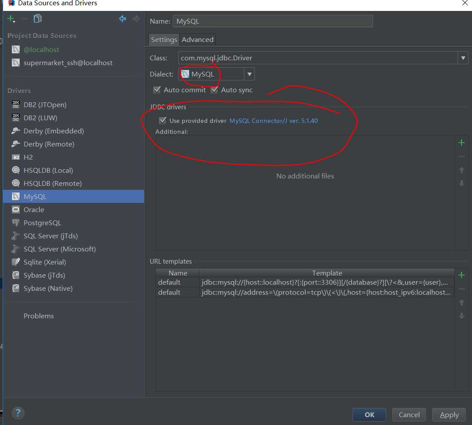Click move down arrow beside Additional files list
This screenshot has height=425, width=472.
pyautogui.click(x=461, y=183)
